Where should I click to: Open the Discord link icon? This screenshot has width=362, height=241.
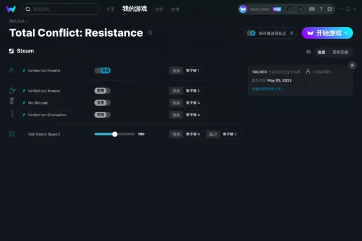coord(312,9)
